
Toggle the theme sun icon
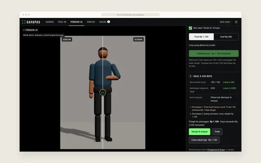click(x=236, y=22)
